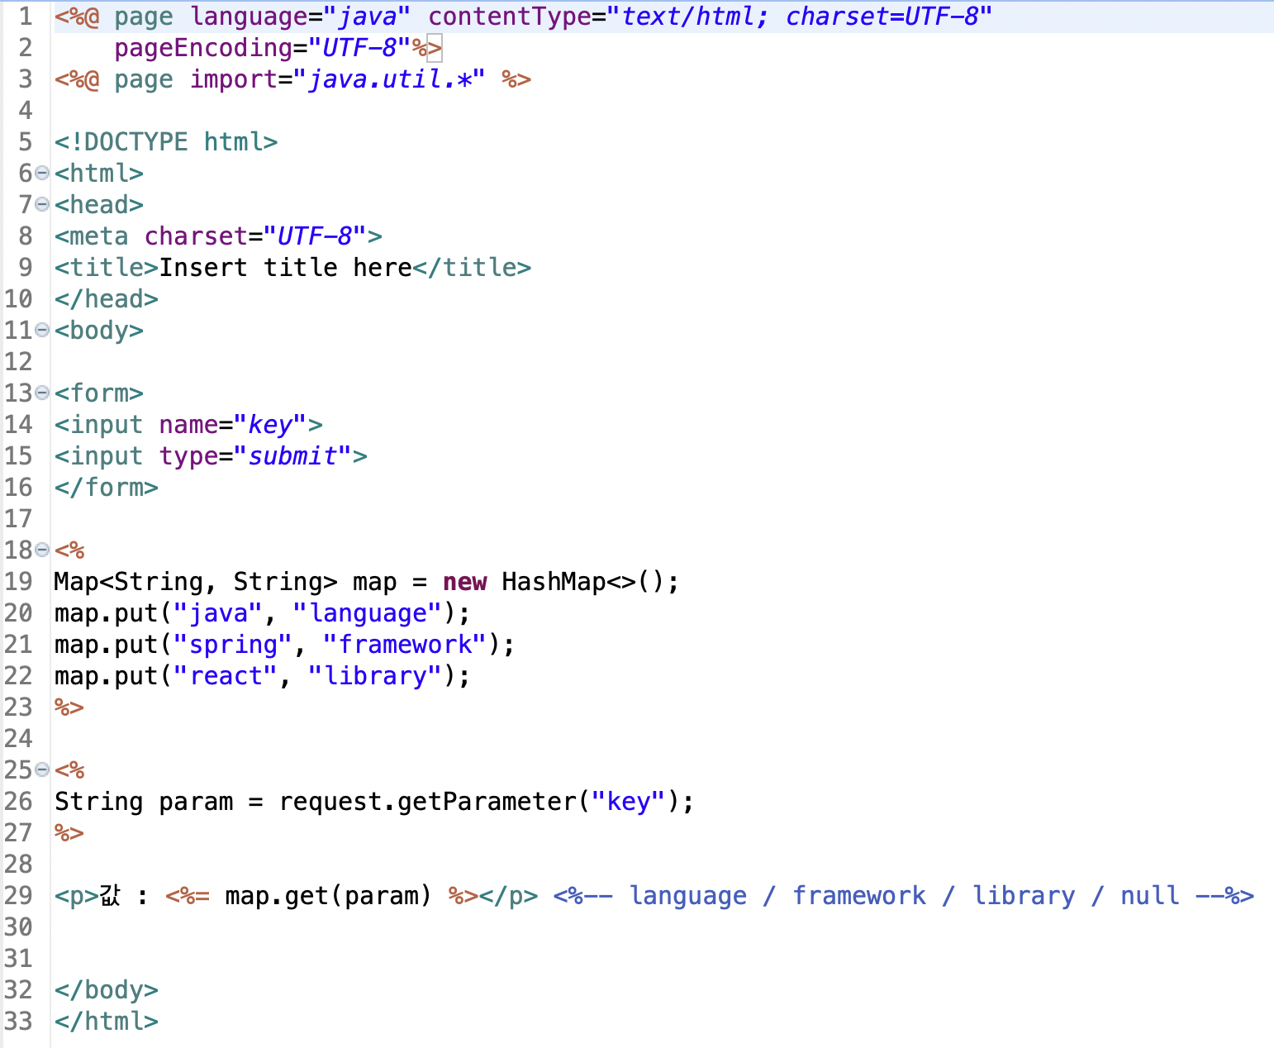Click 'language="java"' attribute on line 1
The image size is (1274, 1048).
point(300,17)
